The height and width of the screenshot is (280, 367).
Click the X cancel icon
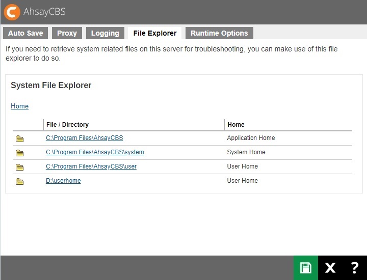330,268
